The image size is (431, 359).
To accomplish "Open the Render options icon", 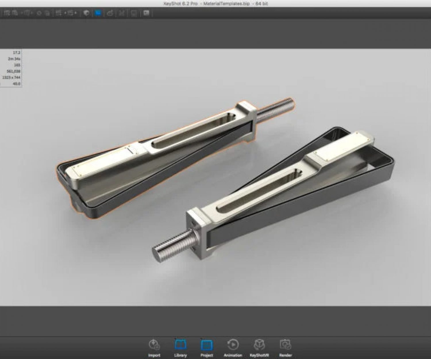I will pos(285,344).
